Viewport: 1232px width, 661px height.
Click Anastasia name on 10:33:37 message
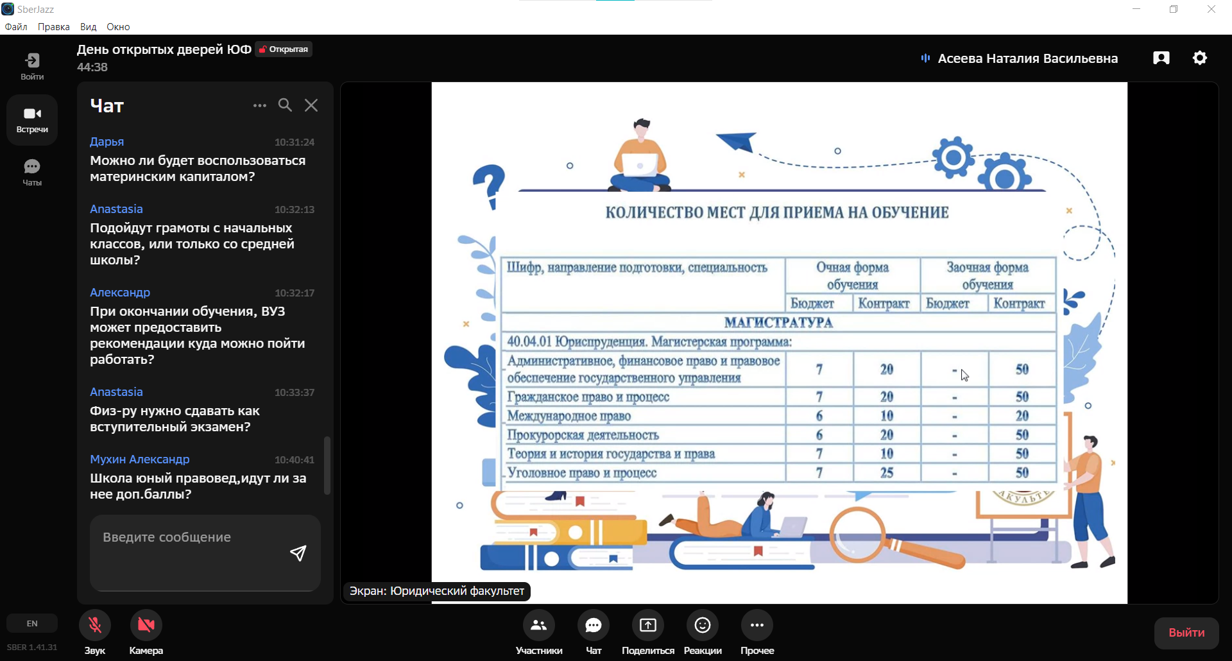(116, 392)
